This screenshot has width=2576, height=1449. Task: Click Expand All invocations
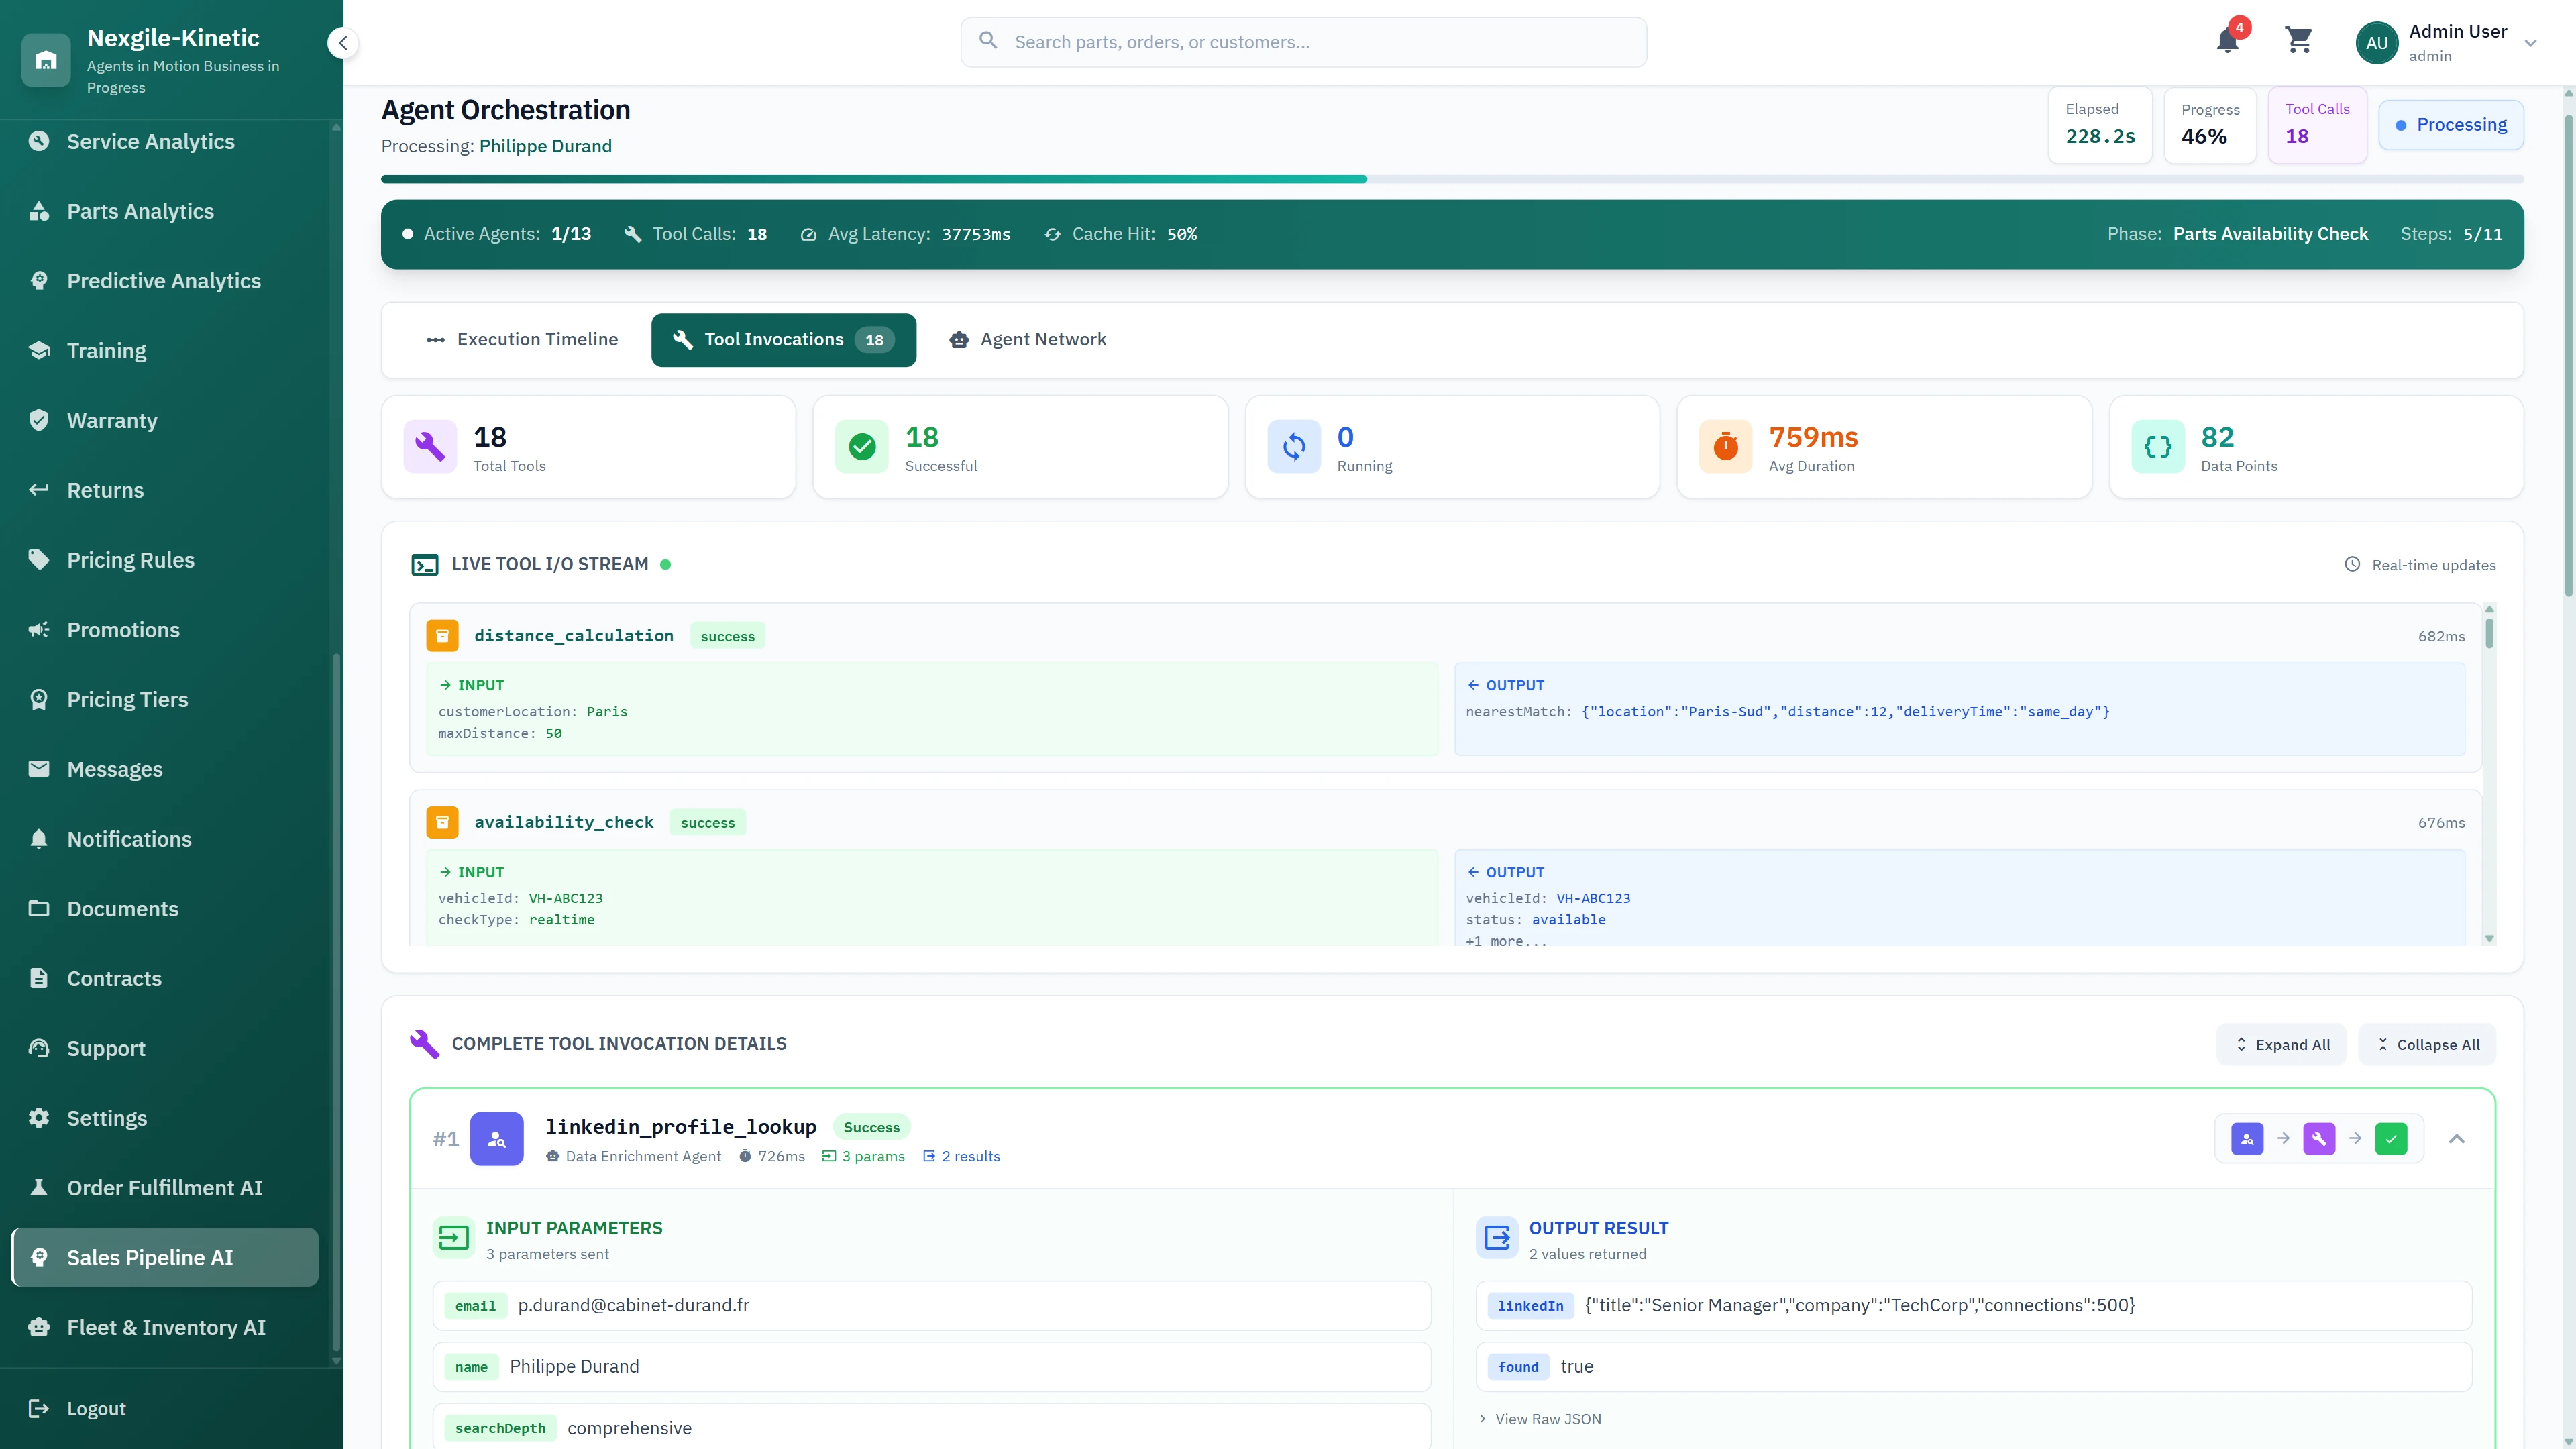2281,1044
